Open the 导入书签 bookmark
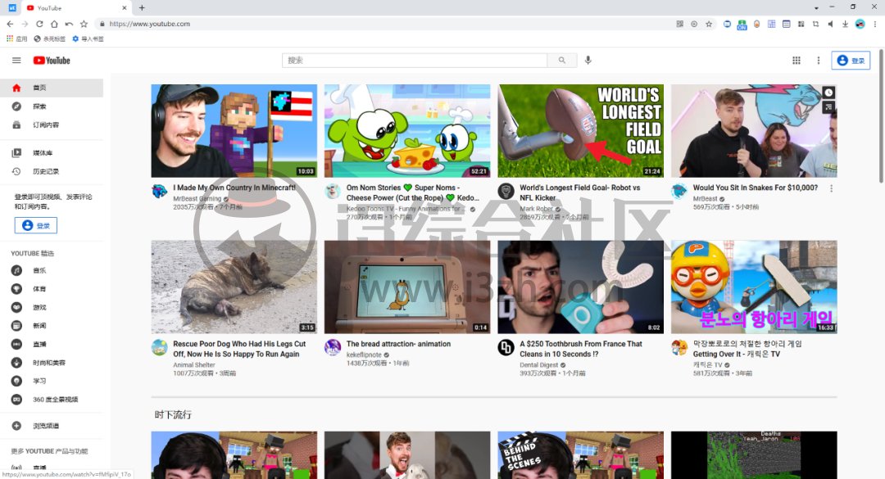This screenshot has width=885, height=479. coord(88,39)
